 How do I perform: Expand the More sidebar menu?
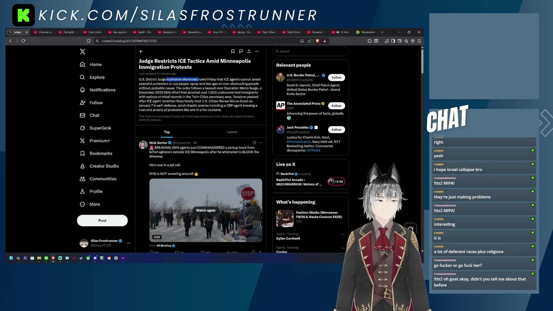(90, 204)
